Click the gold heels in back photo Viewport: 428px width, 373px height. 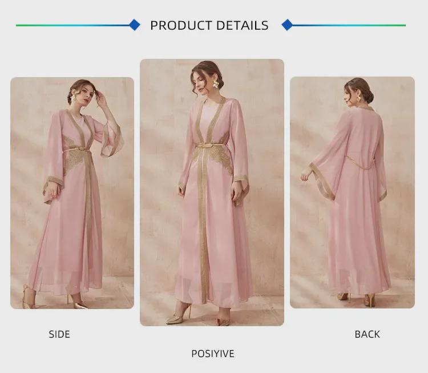tap(358, 299)
